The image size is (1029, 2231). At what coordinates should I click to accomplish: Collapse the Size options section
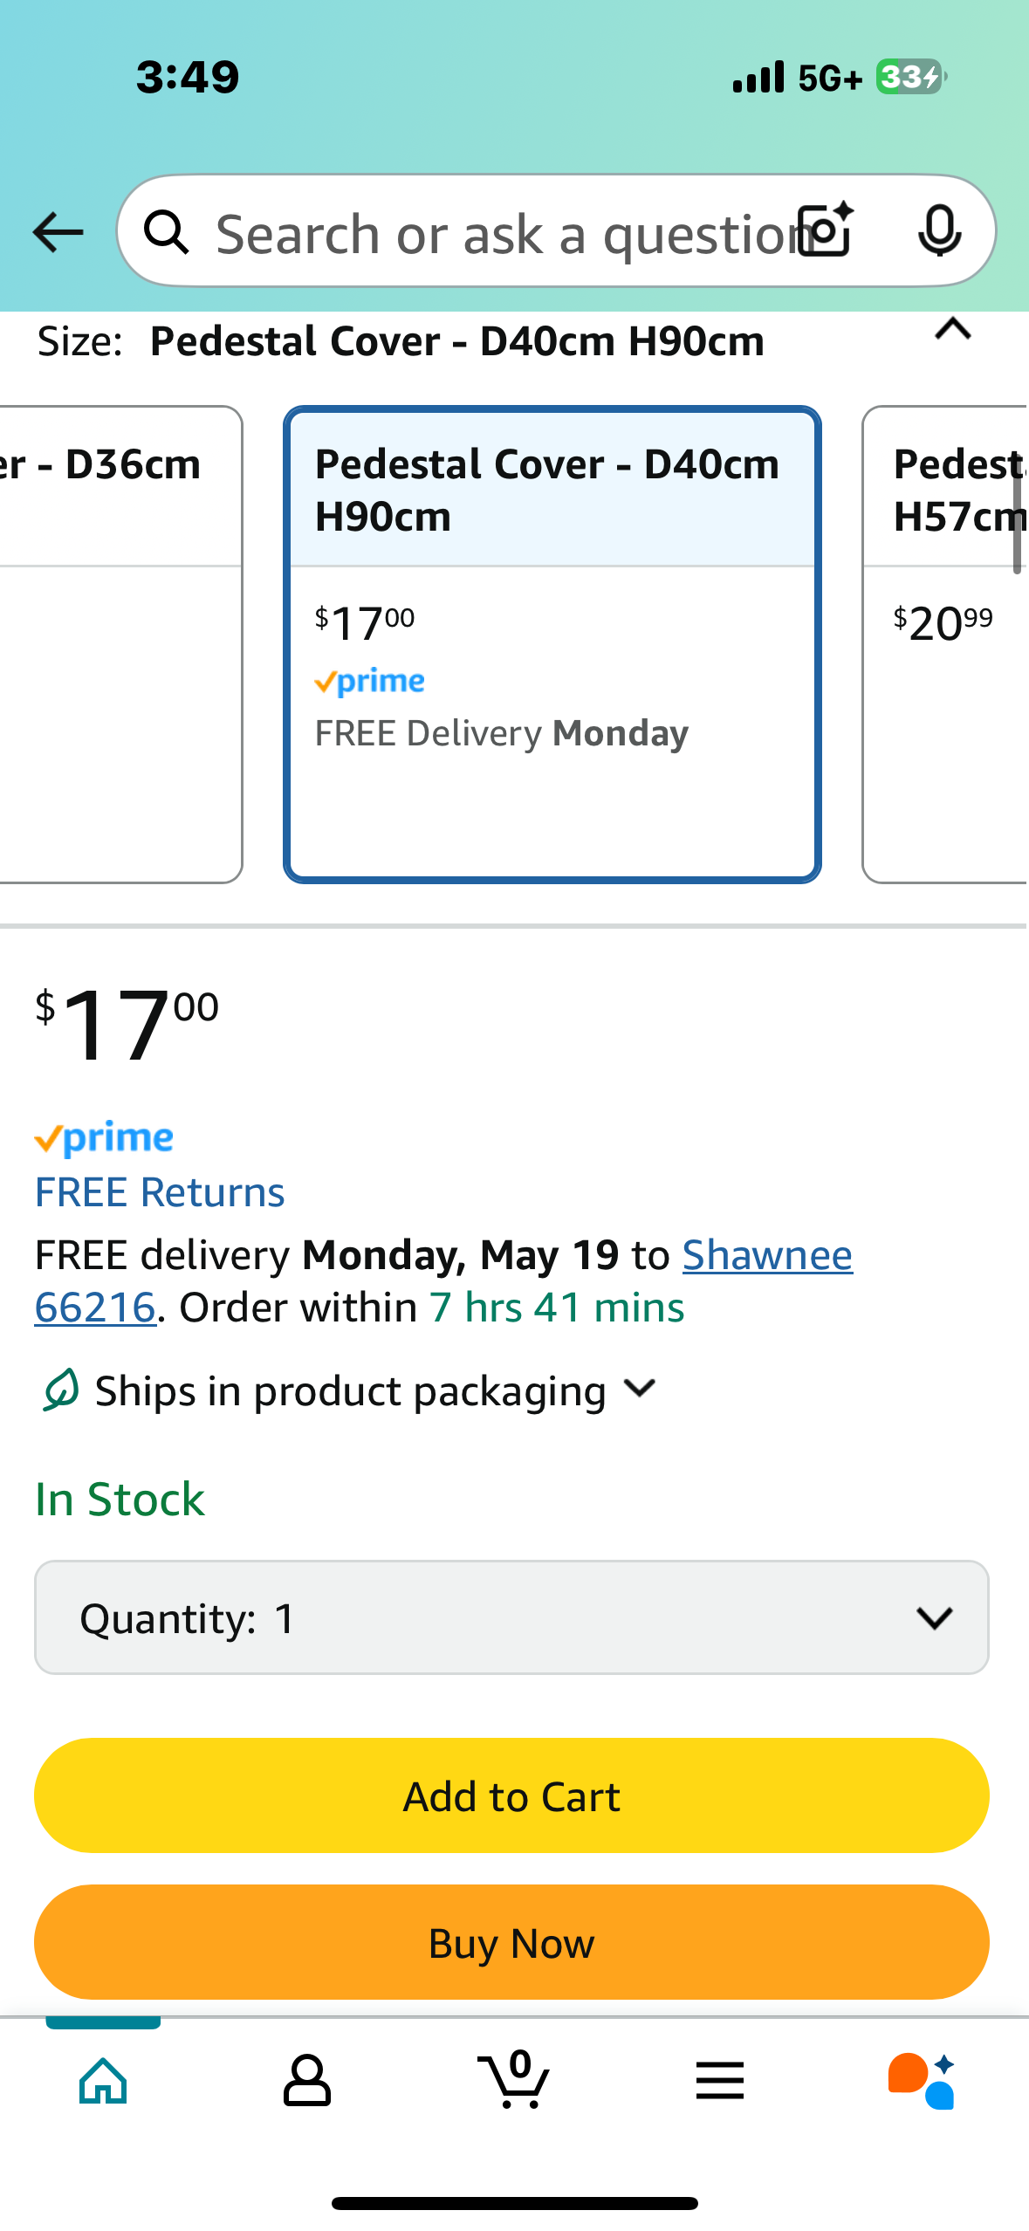(x=952, y=330)
